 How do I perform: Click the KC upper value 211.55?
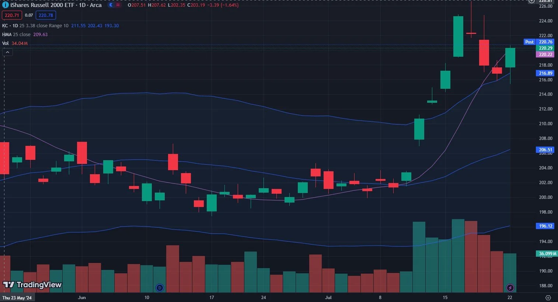pos(78,26)
